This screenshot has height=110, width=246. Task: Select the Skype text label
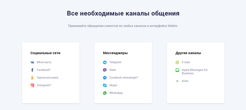(113, 85)
